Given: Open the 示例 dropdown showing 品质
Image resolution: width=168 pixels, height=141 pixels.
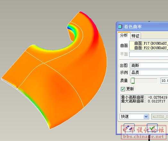Looking at the screenshot, I should [149, 73].
